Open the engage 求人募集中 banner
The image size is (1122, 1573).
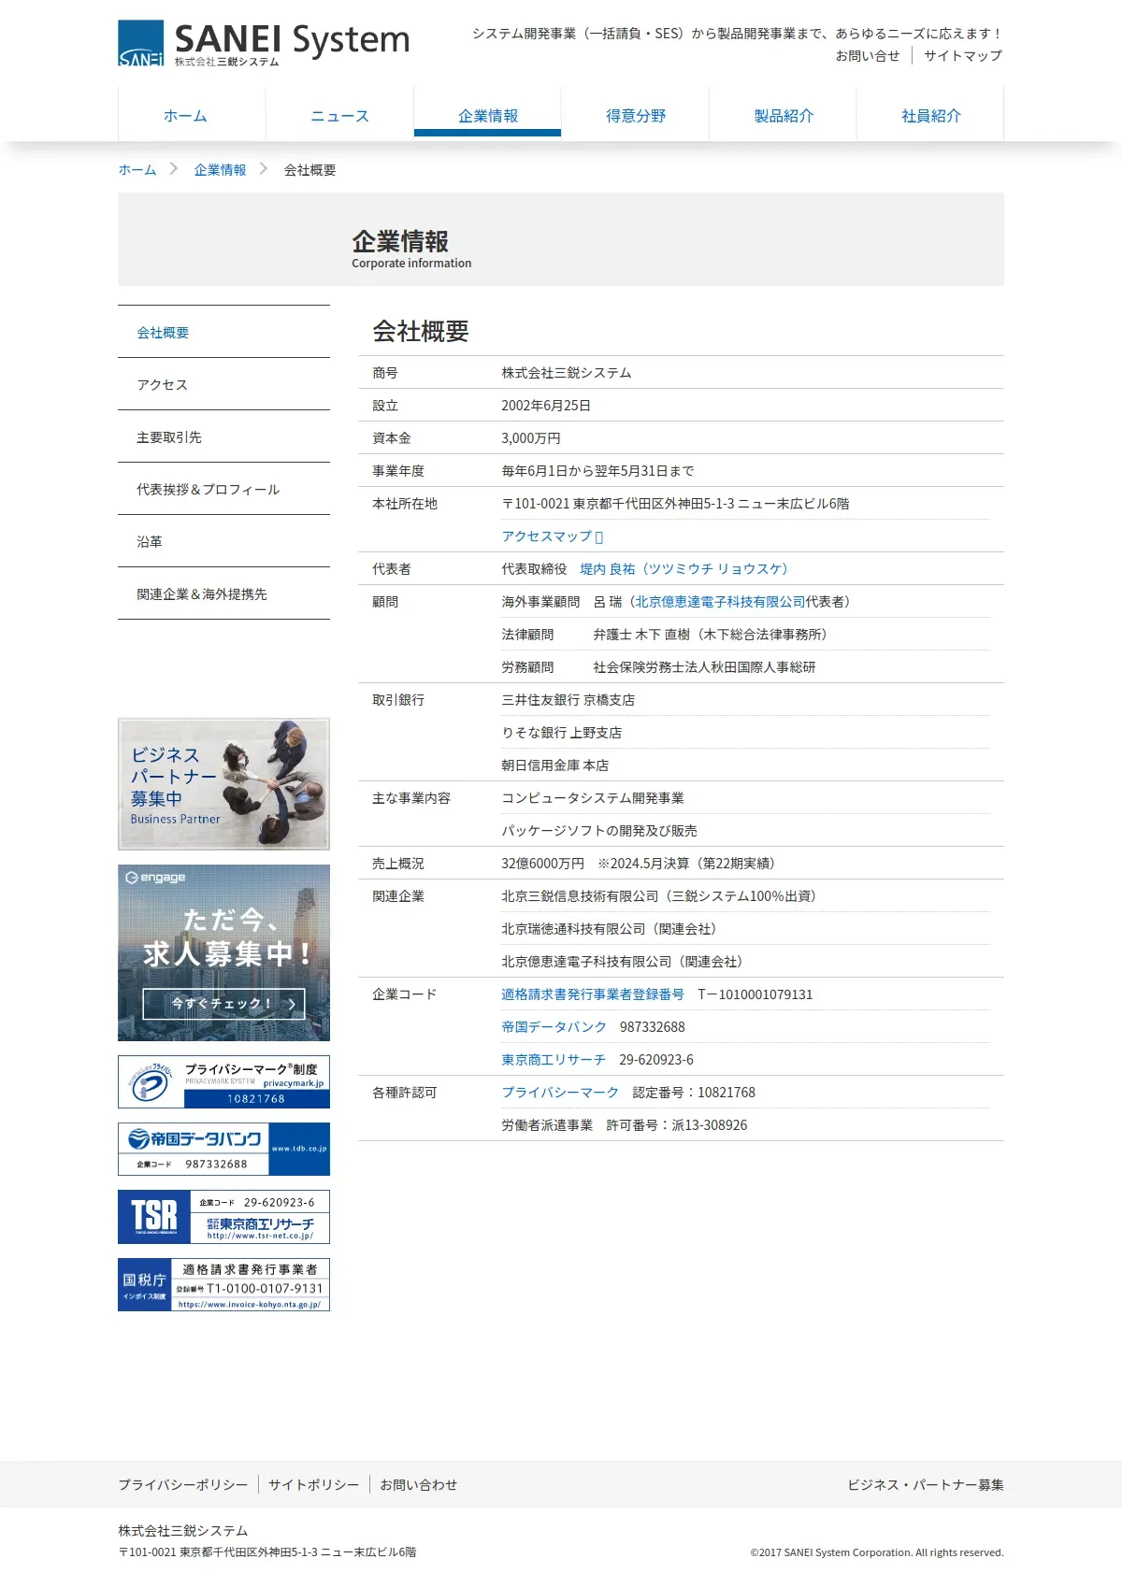(223, 952)
